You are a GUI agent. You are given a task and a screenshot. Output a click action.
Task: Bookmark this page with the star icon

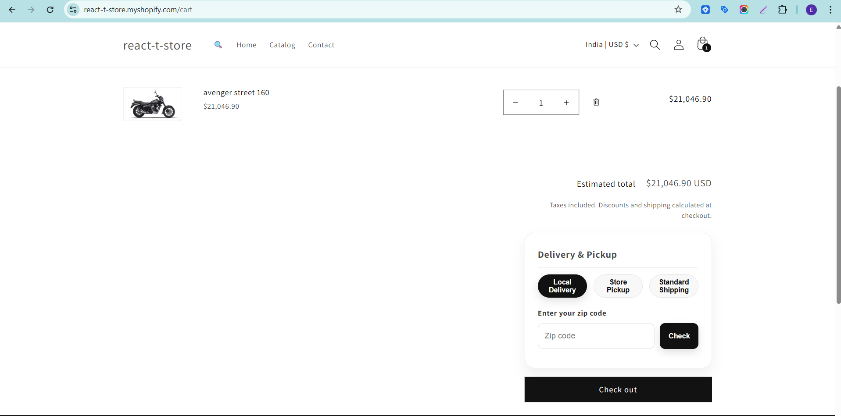tap(678, 10)
